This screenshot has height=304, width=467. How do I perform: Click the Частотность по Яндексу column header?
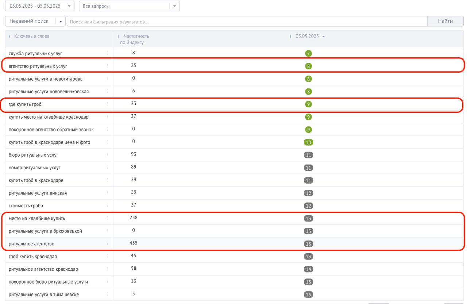136,39
